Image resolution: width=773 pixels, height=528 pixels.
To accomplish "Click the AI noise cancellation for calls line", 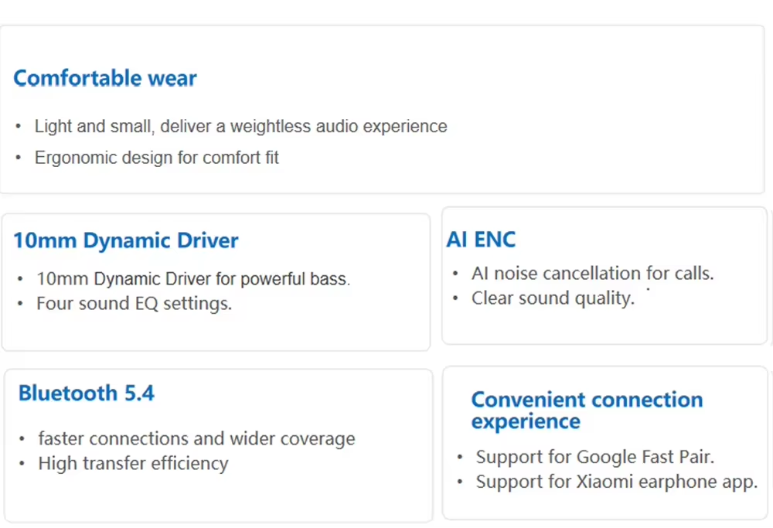I will point(592,273).
